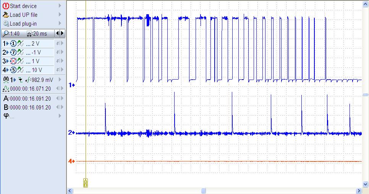Click the Load plug-in gear icon
369x194 pixels.
pos(6,24)
